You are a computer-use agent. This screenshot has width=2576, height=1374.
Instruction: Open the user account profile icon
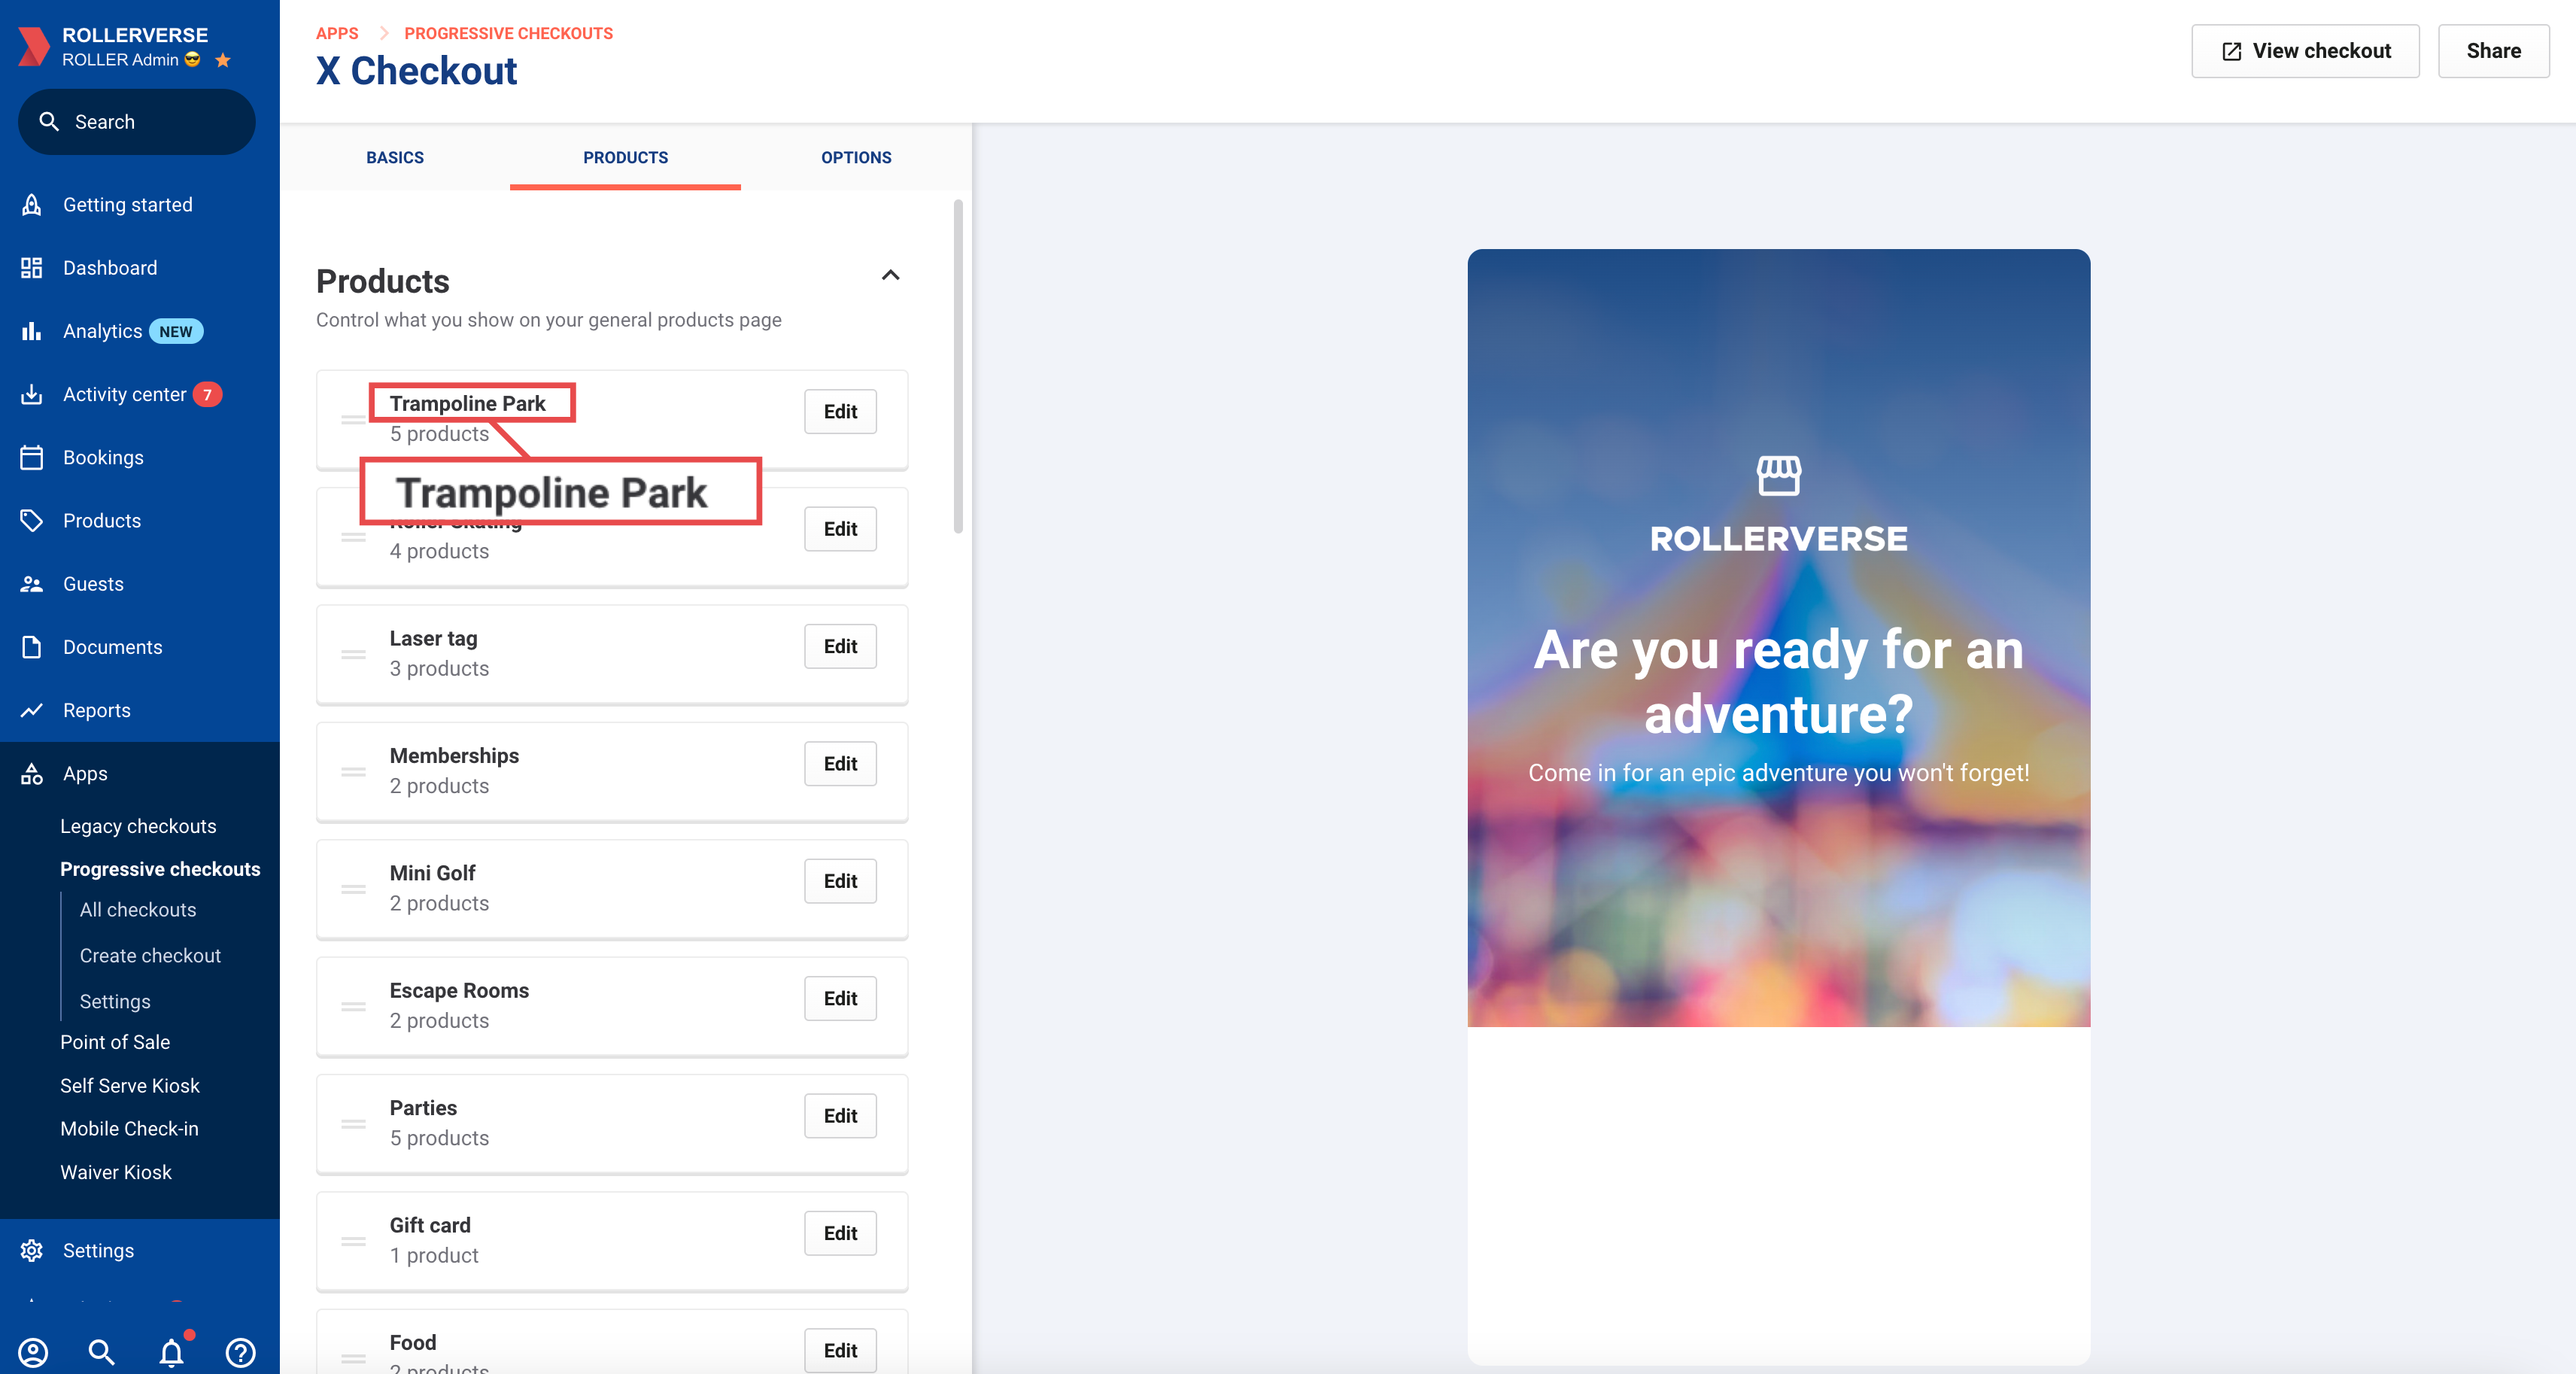tap(33, 1352)
